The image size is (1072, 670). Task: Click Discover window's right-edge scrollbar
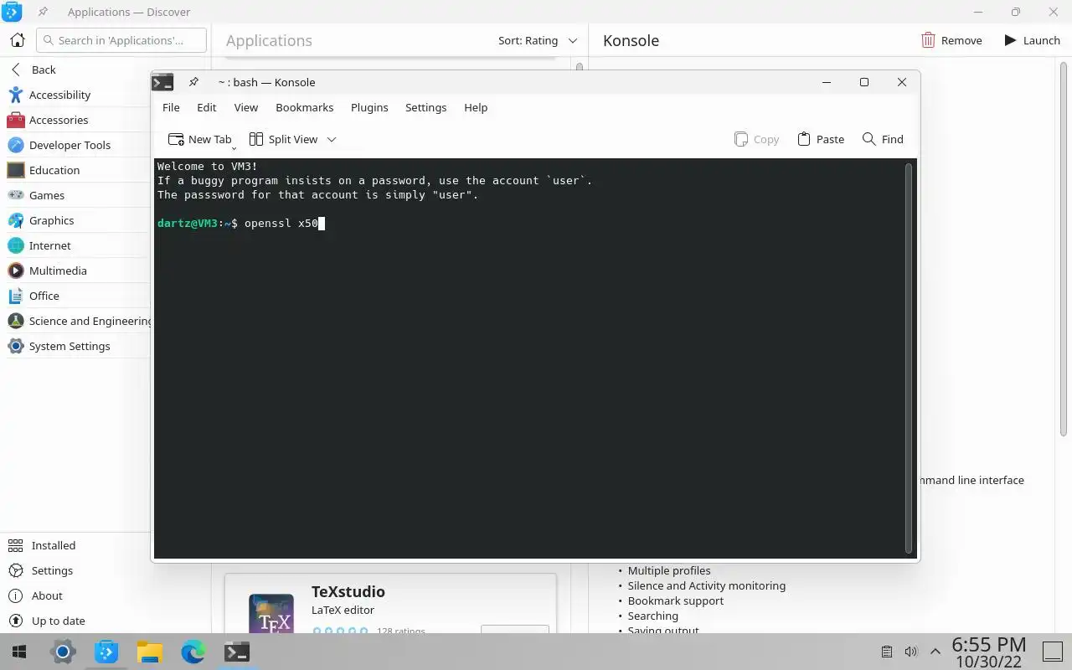coord(1064,248)
